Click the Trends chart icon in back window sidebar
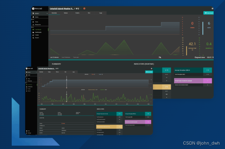 click(x=33, y=35)
